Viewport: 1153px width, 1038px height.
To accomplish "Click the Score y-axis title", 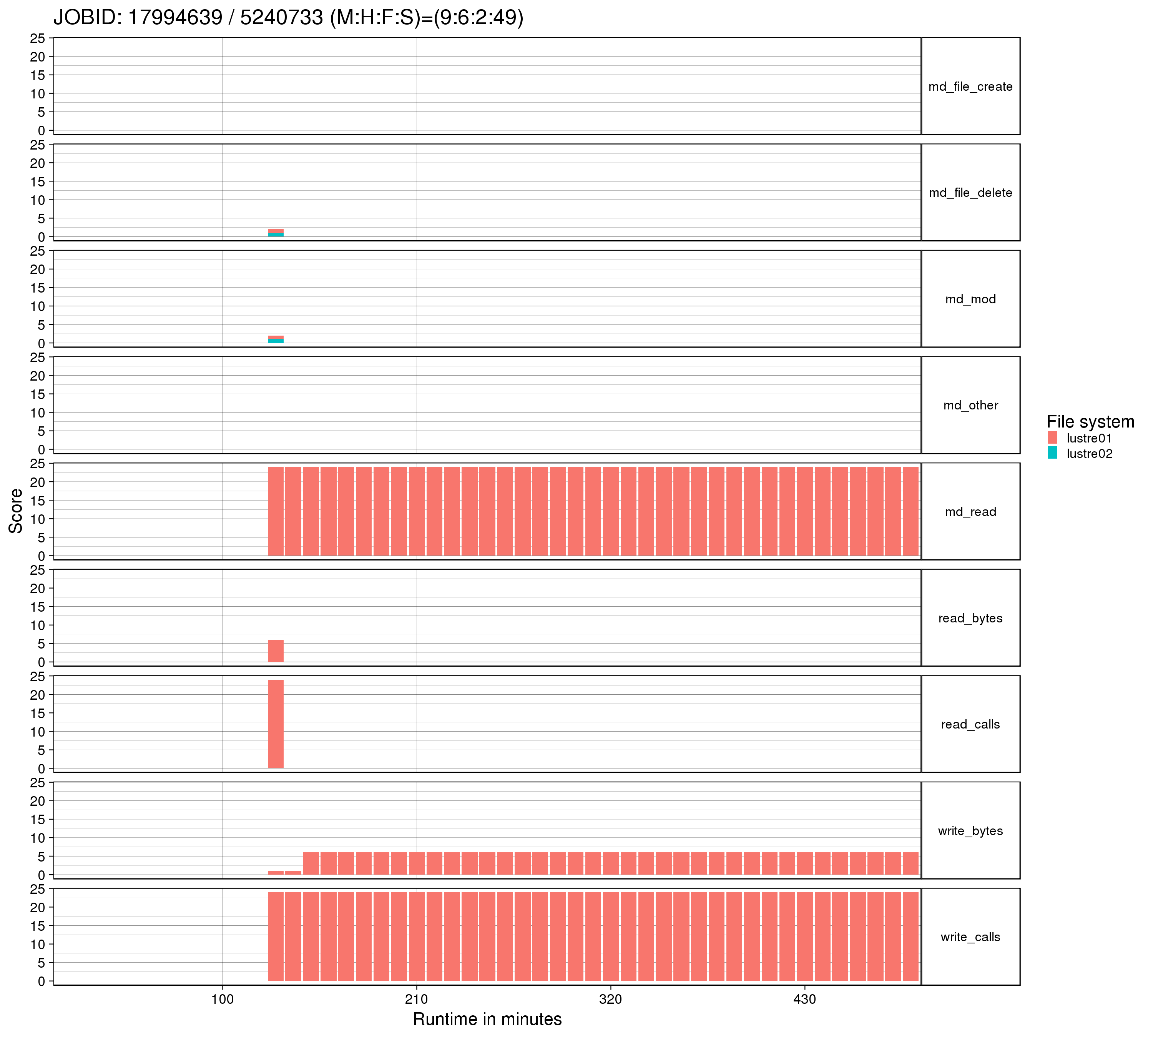I will click(16, 511).
